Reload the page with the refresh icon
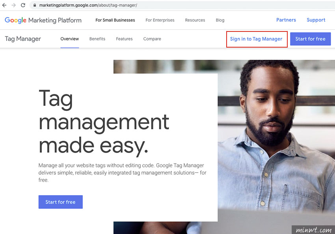Screen dimensions: 335x234 23,5
